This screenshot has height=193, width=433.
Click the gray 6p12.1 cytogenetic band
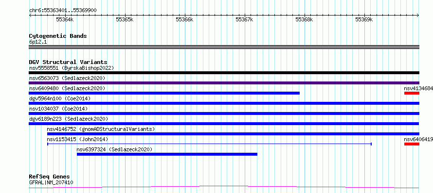[x=224, y=47]
